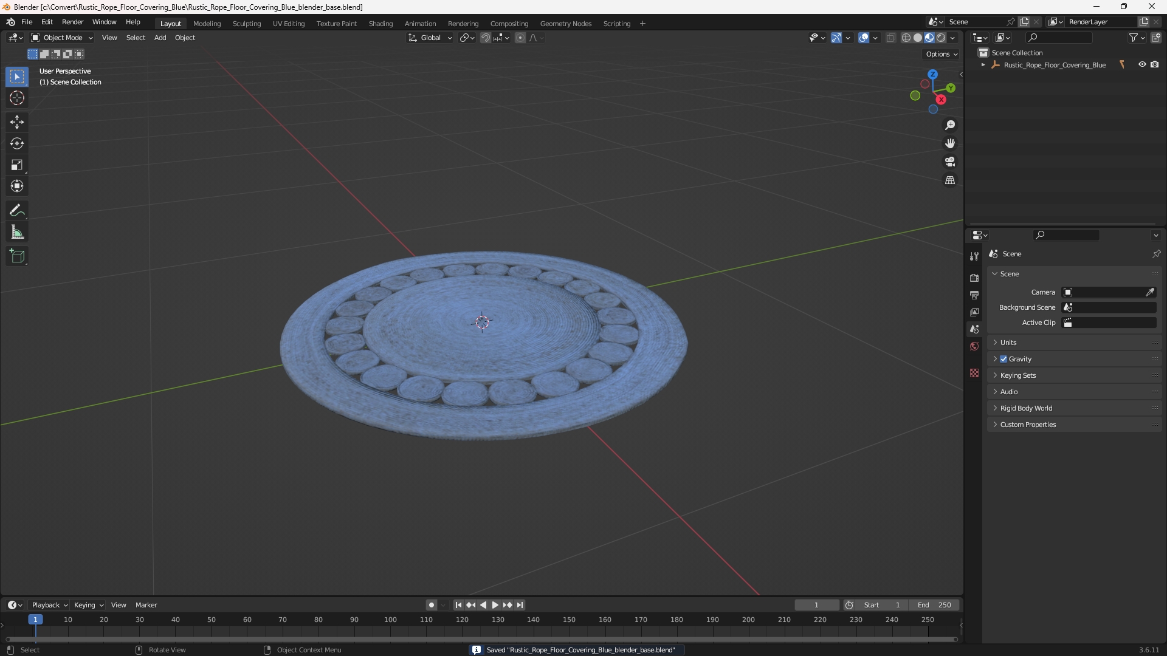The height and width of the screenshot is (656, 1167).
Task: Open the View Layer properties tab
Action: coord(974,312)
